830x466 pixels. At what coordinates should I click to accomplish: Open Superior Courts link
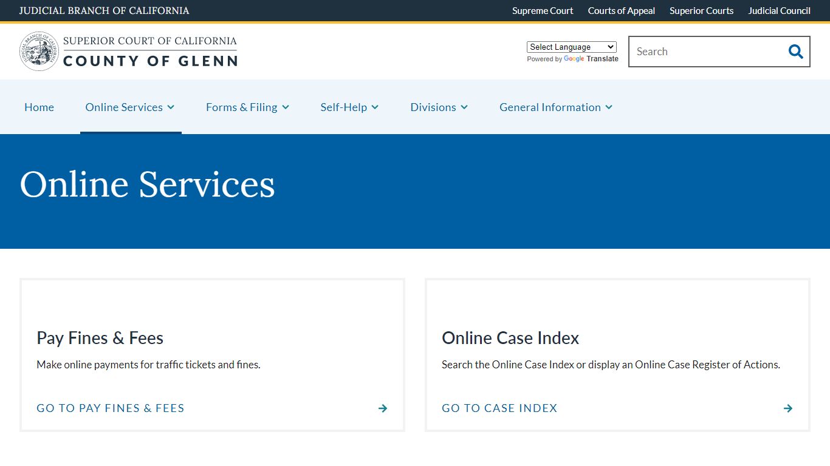[702, 10]
